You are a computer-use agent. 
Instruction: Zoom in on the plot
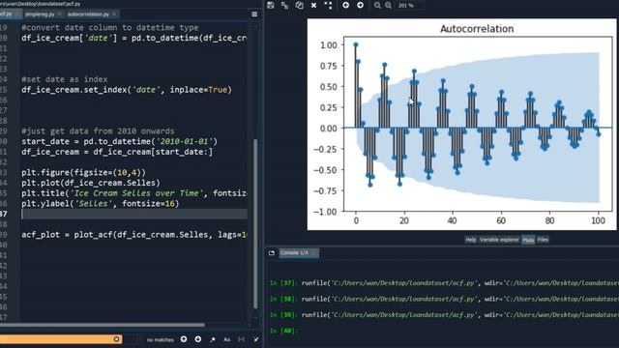pos(389,5)
